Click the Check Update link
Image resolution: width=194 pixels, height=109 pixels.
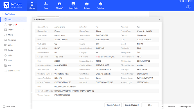[x=185, y=106]
